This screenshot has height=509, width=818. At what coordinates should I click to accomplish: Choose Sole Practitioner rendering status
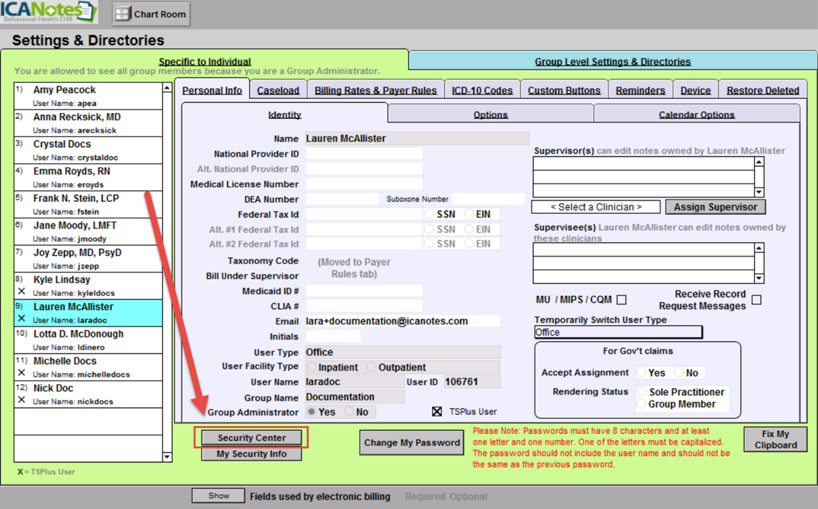642,392
